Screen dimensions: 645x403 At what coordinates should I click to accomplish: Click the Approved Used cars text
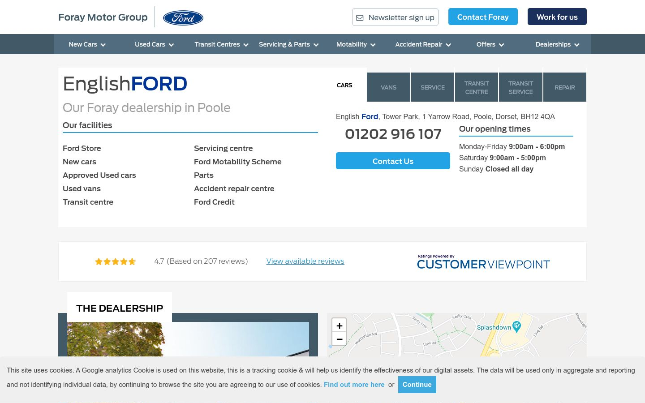[99, 175]
